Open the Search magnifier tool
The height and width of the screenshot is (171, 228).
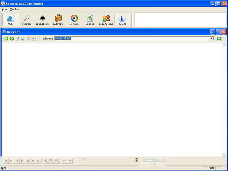26,20
